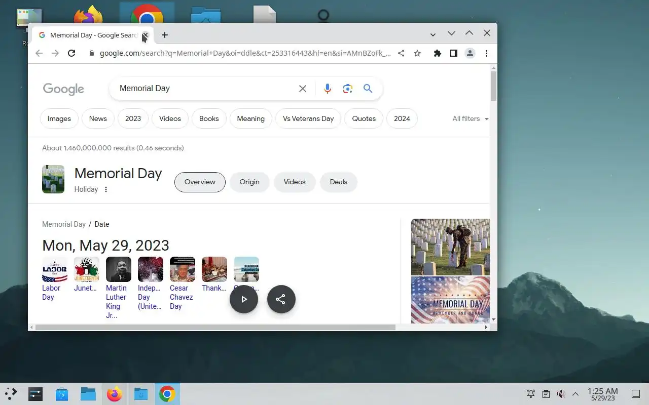Viewport: 649px width, 405px height.
Task: Reload the Memorial Day search page
Action: coord(71,53)
